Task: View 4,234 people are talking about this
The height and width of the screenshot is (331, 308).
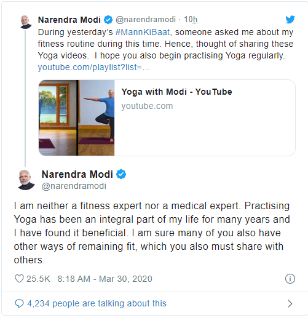Action: pyautogui.click(x=97, y=303)
